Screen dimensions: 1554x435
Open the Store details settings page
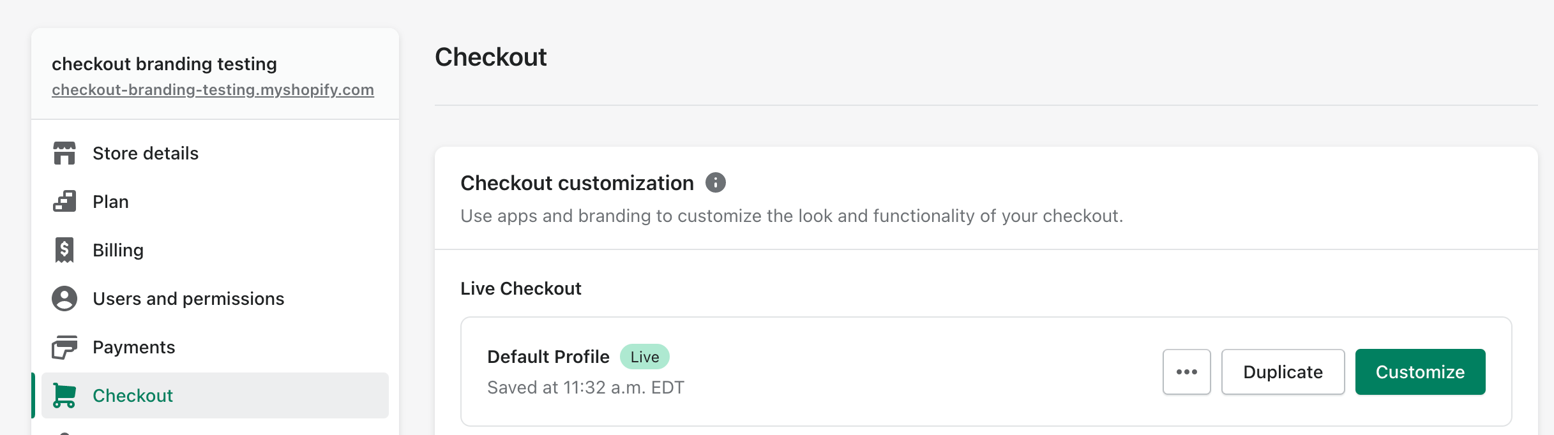145,153
